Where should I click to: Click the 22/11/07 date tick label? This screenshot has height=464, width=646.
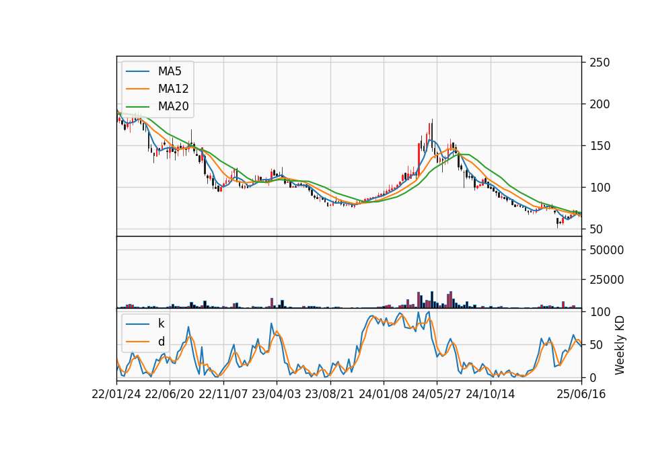(x=223, y=394)
